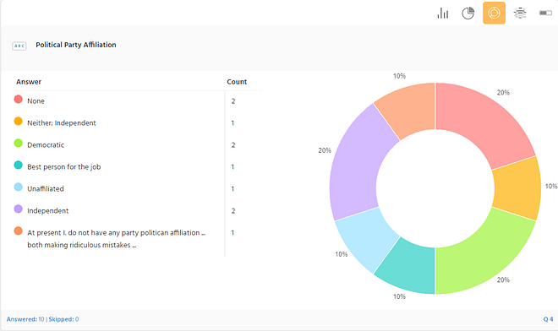Toggle the switch in the top toolbar
Image resolution: width=558 pixels, height=331 pixels.
545,14
